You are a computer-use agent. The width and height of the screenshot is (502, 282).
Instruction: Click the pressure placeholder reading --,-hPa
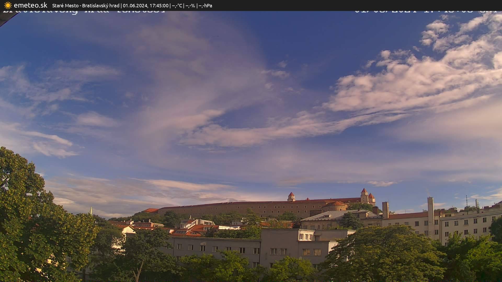click(x=206, y=5)
